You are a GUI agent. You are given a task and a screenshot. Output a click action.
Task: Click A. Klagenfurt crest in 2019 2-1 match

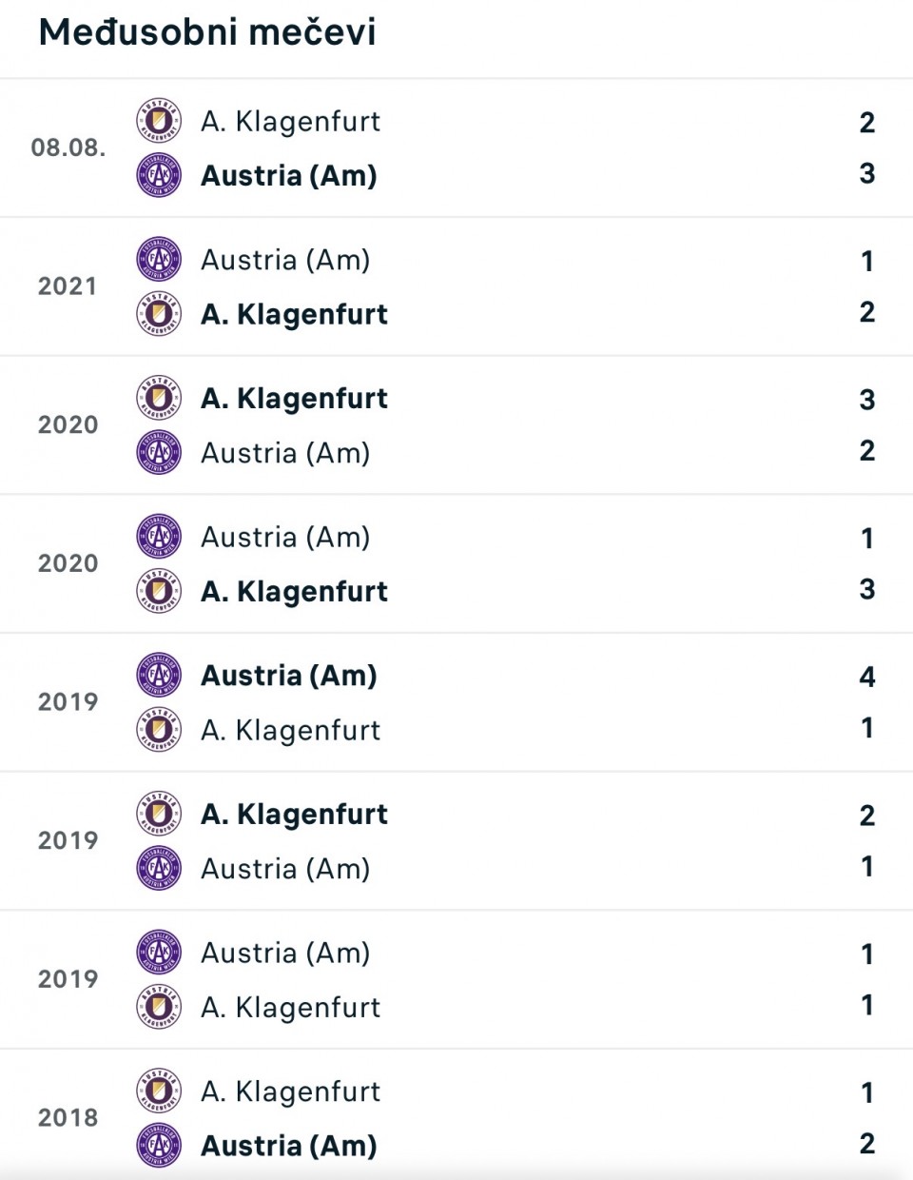click(159, 814)
